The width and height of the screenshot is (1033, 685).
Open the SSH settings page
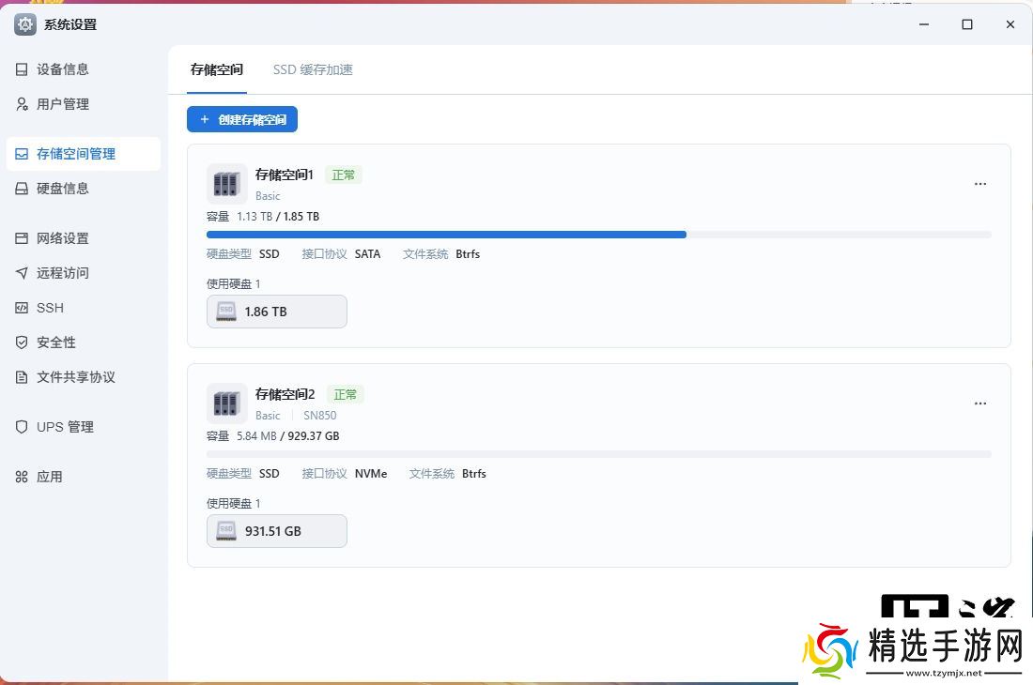[50, 308]
